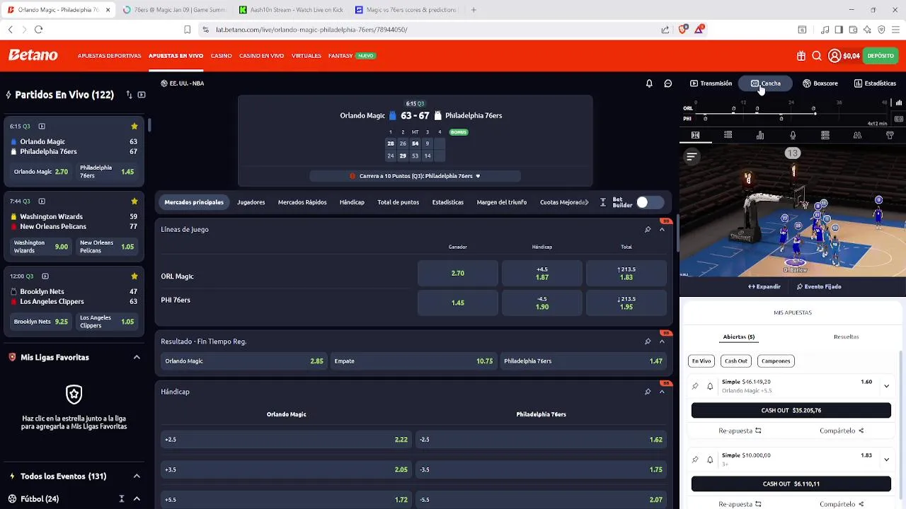The image size is (906, 509).
Task: Expand details of the 1.83 odds bet
Action: pos(886,460)
